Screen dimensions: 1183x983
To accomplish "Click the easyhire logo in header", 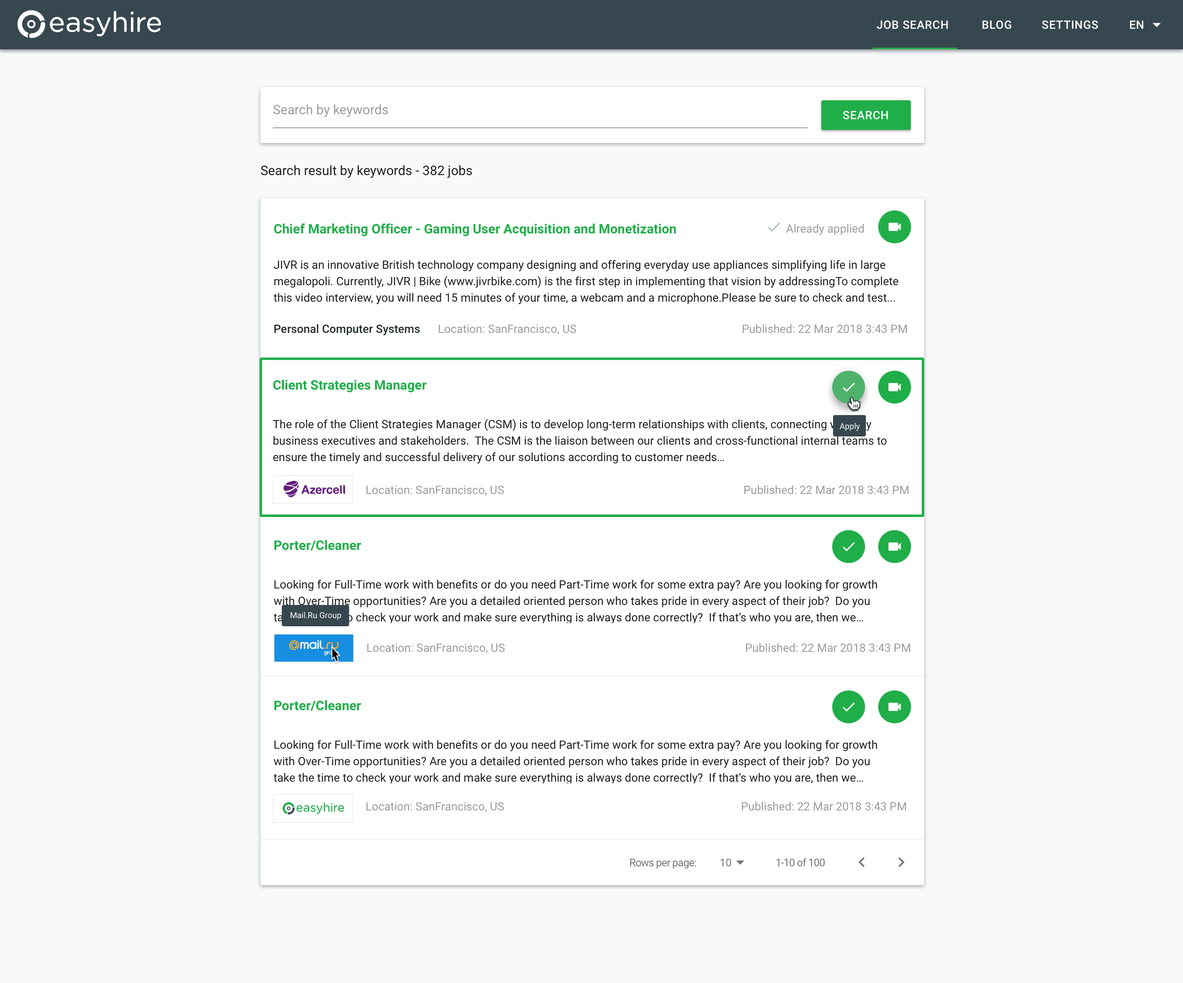I will 89,24.
